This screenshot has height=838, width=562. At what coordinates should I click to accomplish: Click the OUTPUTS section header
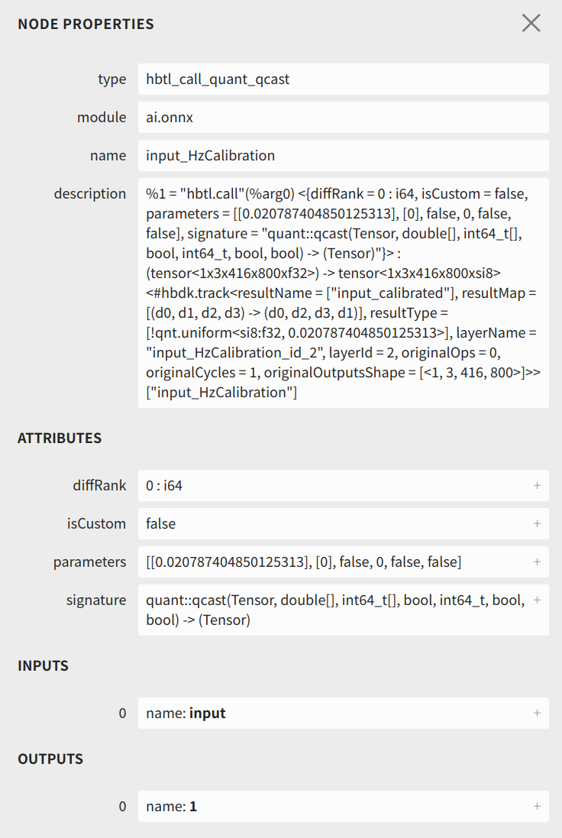(50, 759)
